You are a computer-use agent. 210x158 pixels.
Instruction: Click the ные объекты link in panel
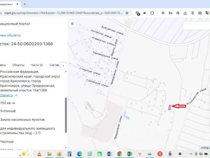10,35
